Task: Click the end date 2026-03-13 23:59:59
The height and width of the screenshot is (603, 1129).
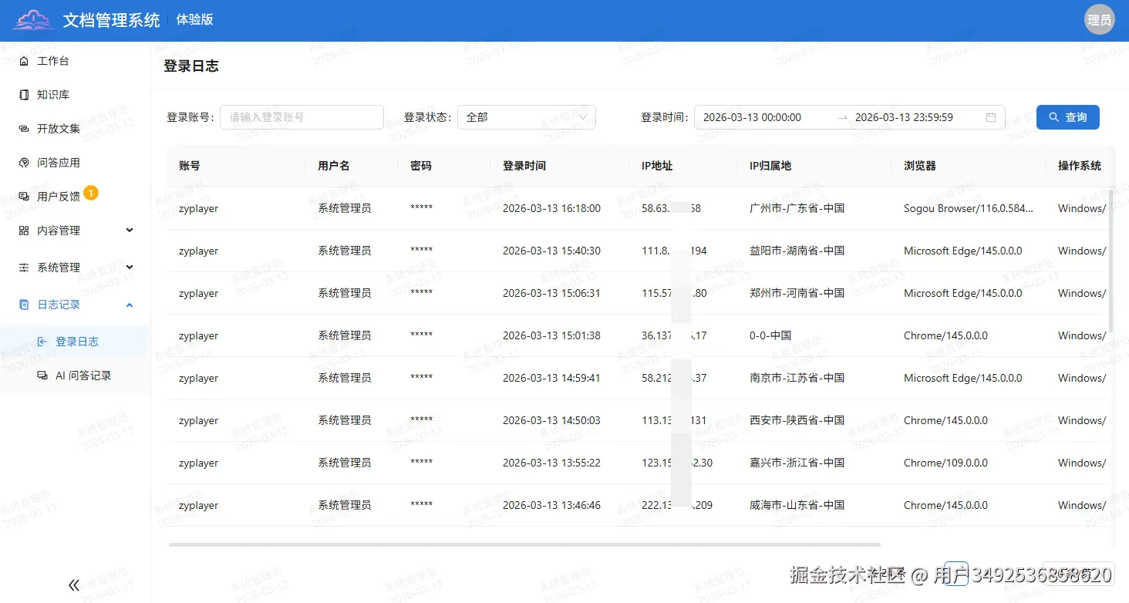Action: click(x=904, y=117)
